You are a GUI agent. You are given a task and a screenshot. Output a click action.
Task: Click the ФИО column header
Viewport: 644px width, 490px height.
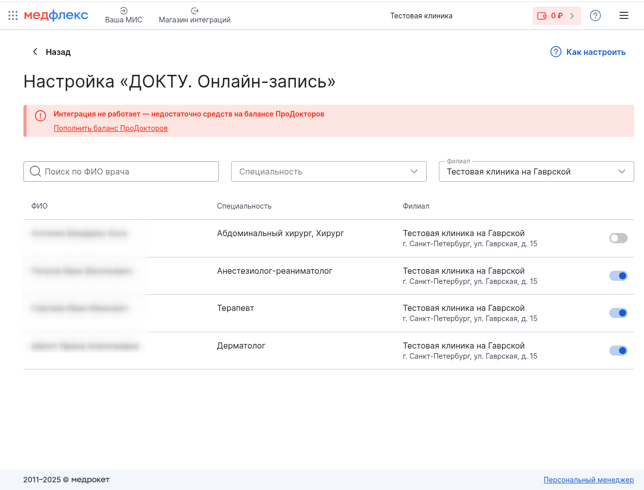40,206
